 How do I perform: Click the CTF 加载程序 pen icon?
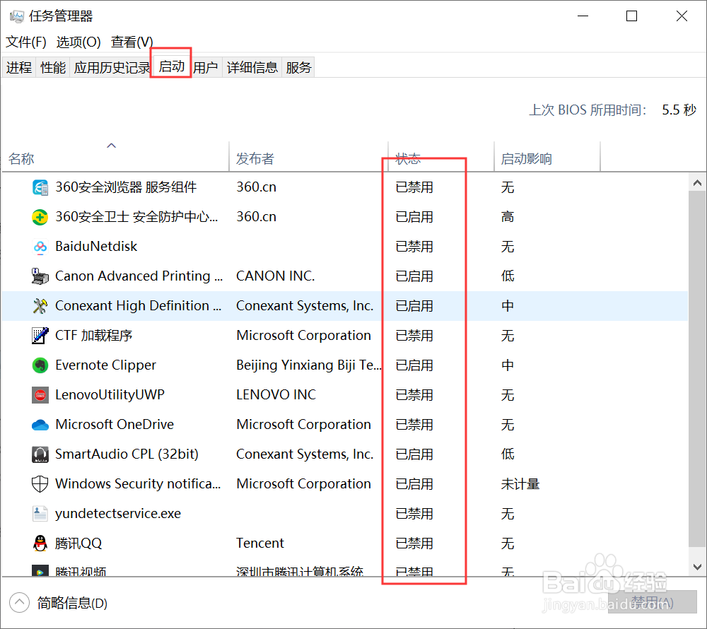(40, 336)
